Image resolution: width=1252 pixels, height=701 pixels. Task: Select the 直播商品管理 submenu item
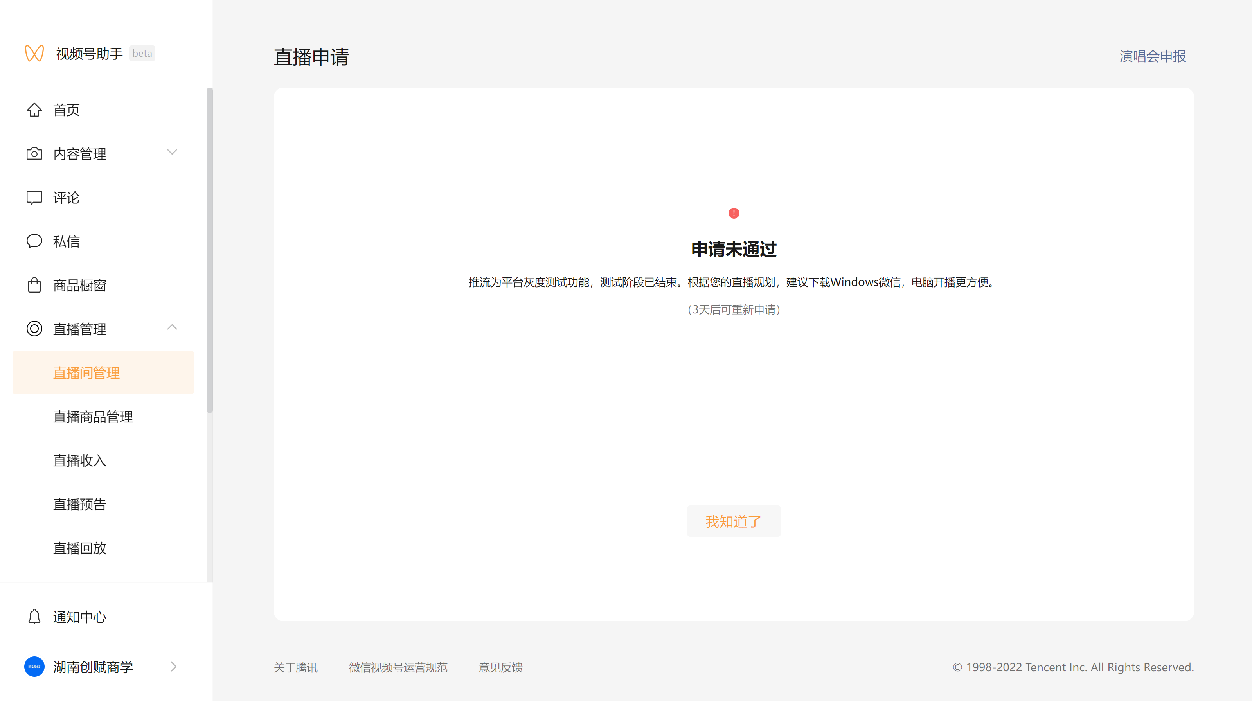tap(103, 416)
